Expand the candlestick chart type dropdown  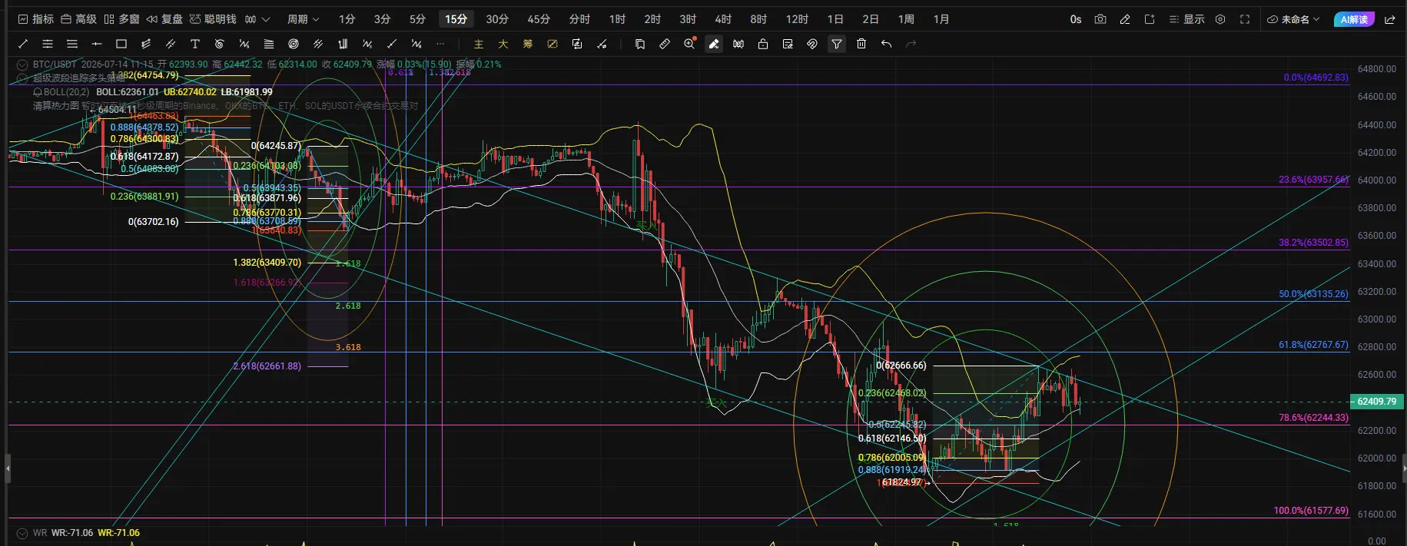pos(257,19)
